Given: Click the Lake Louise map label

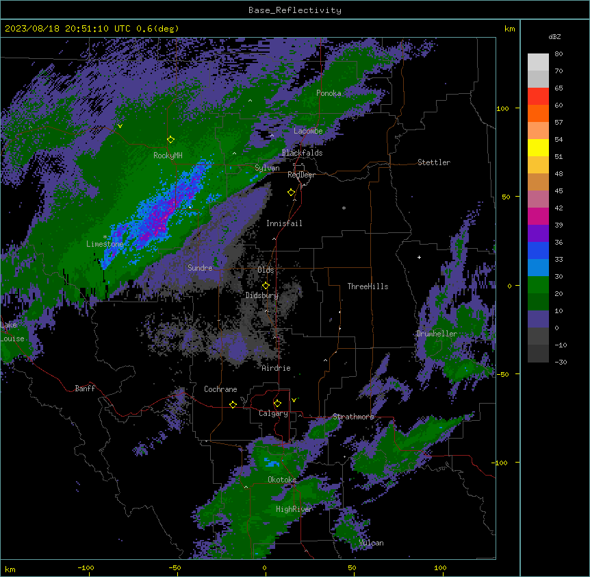Looking at the screenshot, I should (12, 332).
